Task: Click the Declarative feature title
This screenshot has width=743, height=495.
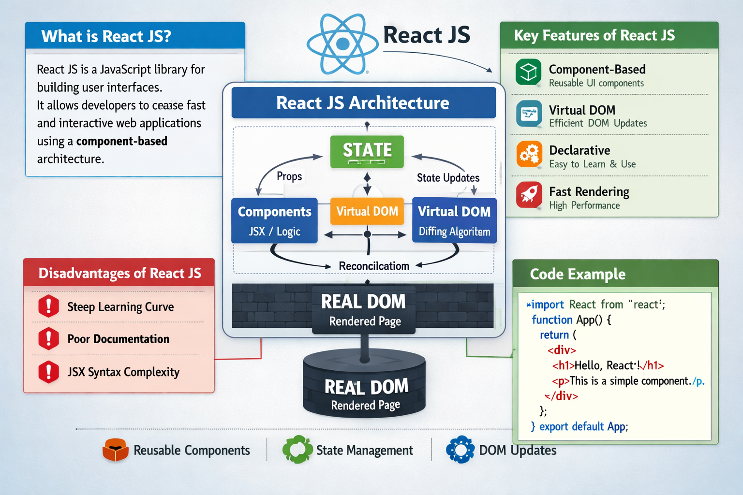Action: (x=580, y=150)
